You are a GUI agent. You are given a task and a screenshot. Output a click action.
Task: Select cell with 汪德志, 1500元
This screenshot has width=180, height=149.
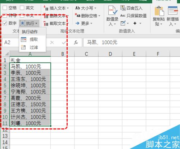pyautogui.click(x=30, y=104)
